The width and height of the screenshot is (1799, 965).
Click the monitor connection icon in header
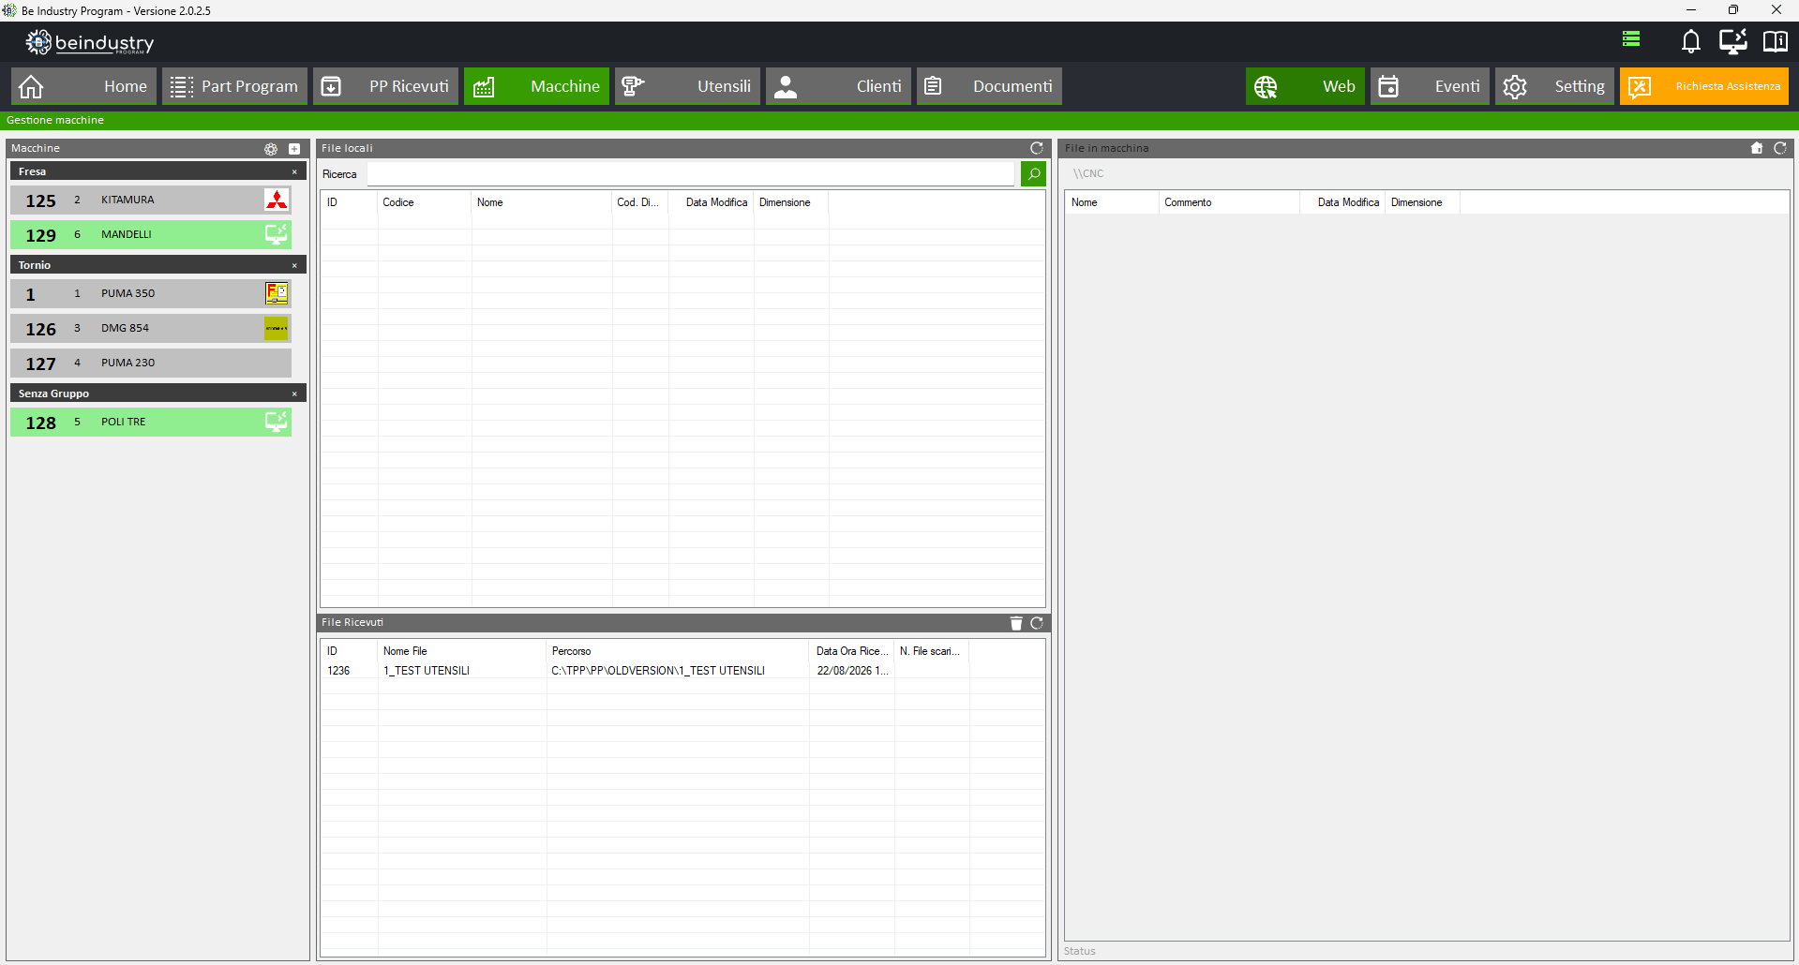pyautogui.click(x=1732, y=41)
